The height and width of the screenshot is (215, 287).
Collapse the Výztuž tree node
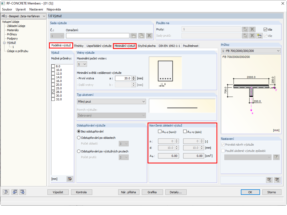pos(4,43)
